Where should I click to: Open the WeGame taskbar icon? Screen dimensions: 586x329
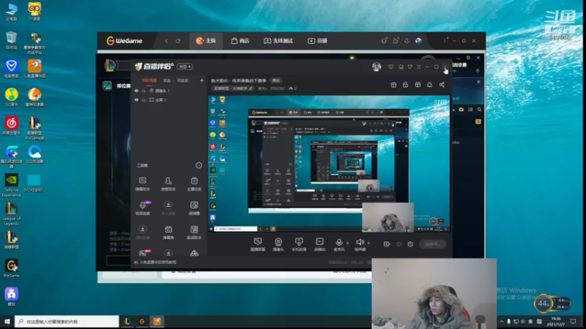coord(142,321)
